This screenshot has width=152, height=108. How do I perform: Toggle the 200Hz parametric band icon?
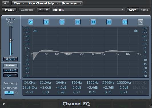pyautogui.click(x=62, y=22)
